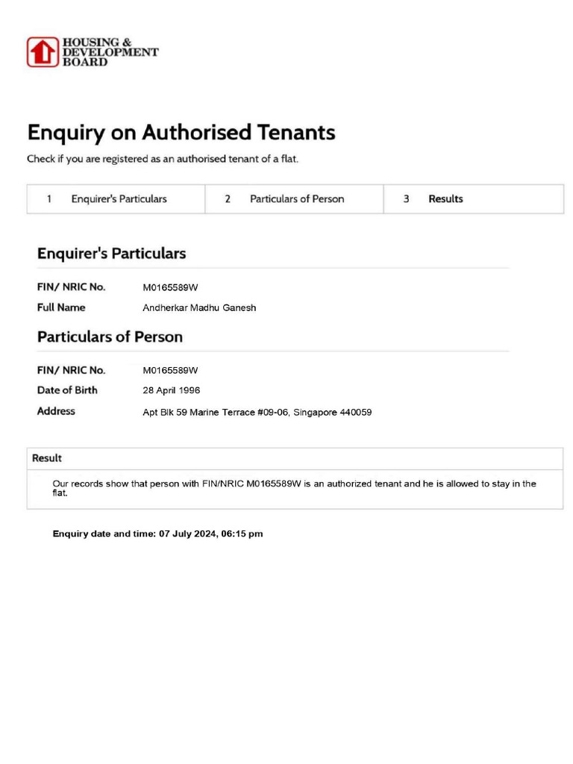573x764 pixels.
Task: Open the "Results" step tab
Action: pos(445,199)
